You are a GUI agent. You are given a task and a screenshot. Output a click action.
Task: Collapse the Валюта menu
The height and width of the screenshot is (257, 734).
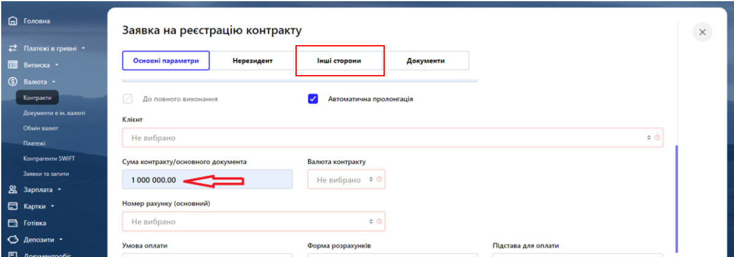(53, 81)
